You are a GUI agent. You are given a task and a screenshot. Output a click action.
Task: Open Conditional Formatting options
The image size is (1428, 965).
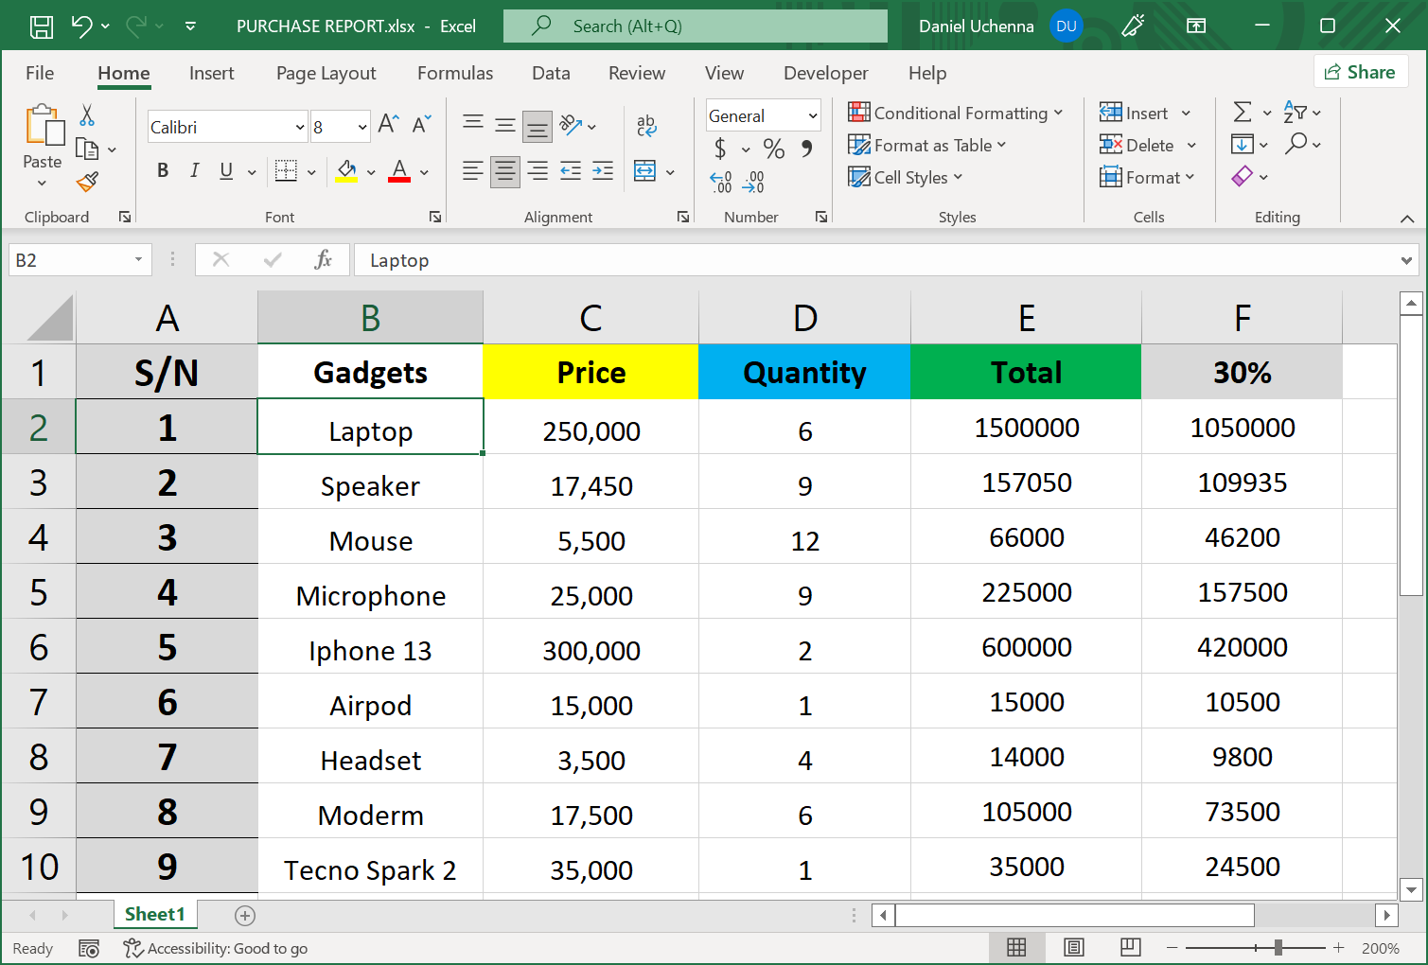point(956,113)
